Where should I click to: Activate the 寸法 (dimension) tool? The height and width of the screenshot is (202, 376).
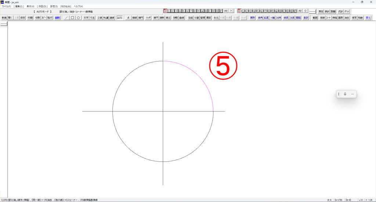pos(92,18)
